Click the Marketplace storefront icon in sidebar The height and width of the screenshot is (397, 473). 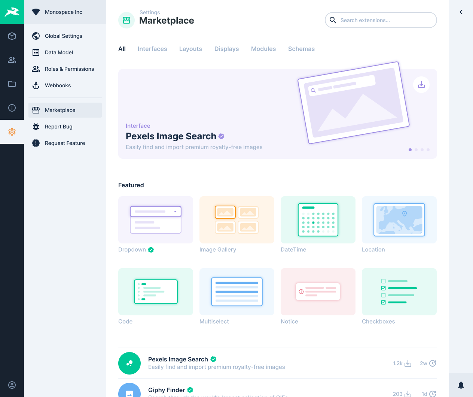(36, 110)
